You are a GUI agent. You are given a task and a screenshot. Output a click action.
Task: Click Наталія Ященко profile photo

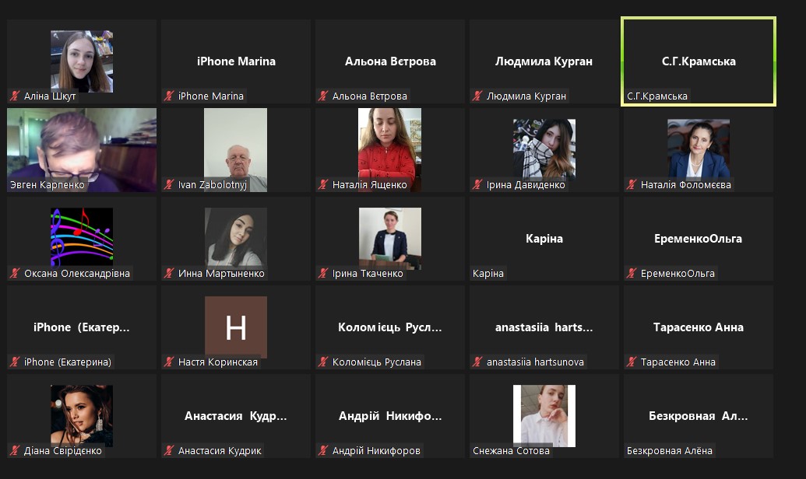point(389,150)
